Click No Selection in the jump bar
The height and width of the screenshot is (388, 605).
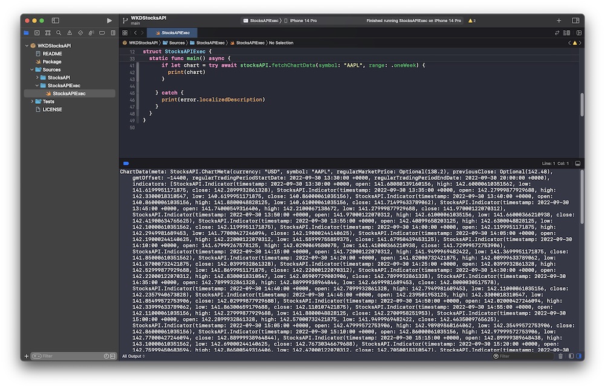tap(281, 43)
